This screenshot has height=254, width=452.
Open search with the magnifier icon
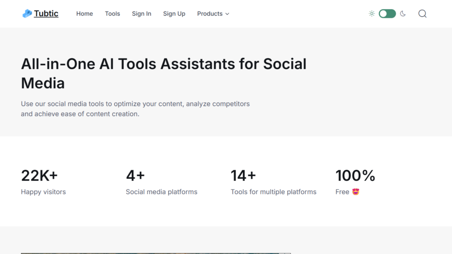tap(423, 14)
